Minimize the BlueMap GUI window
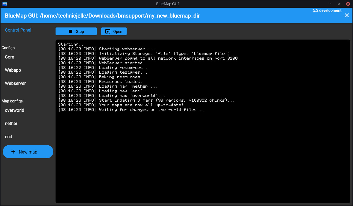The image size is (353, 206). (x=330, y=4)
